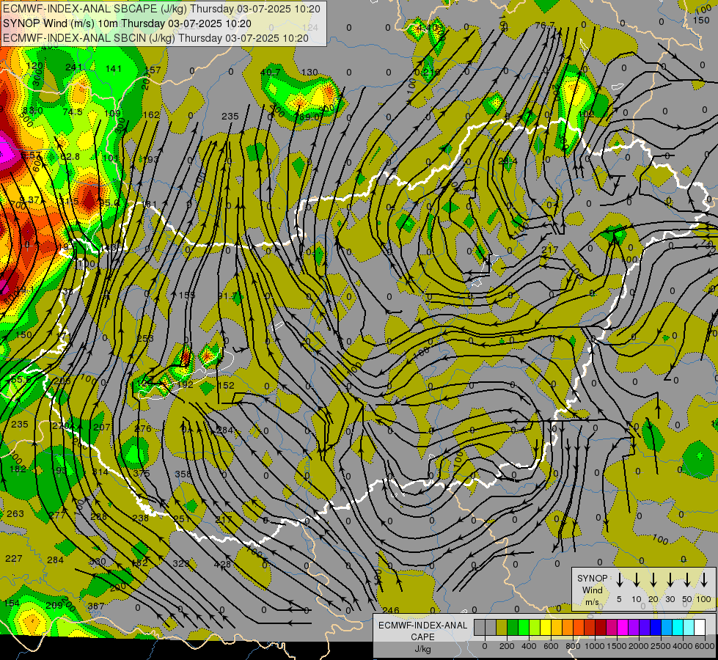This screenshot has height=660, width=718.
Task: Click the 1000 tick label in CAPE legend
Action: (594, 646)
